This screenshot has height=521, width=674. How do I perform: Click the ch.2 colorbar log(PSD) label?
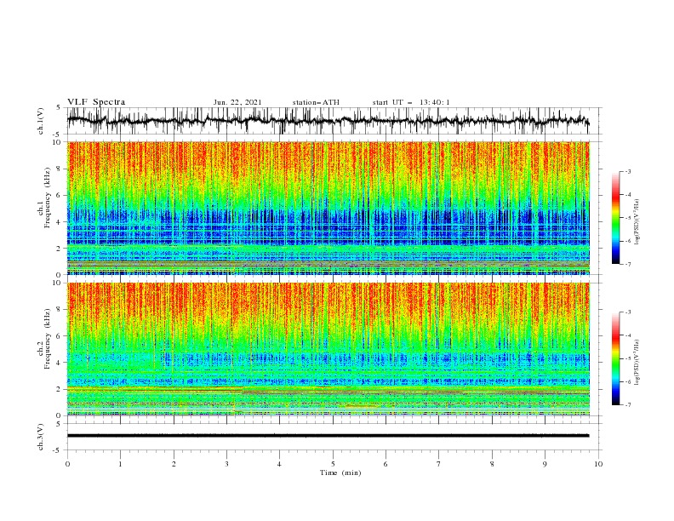(x=637, y=363)
